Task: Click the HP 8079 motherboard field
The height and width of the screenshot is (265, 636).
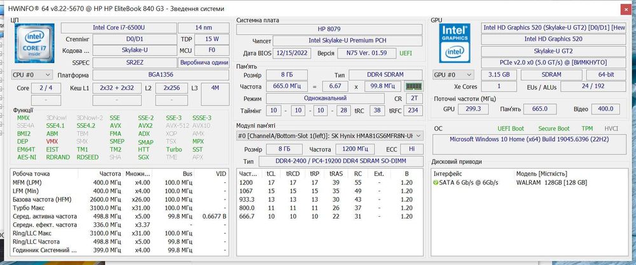Action: [329, 30]
